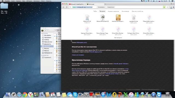Open the Spotlight magnifier in menu bar
Image resolution: width=175 pixels, height=98 pixels.
click(170, 1)
